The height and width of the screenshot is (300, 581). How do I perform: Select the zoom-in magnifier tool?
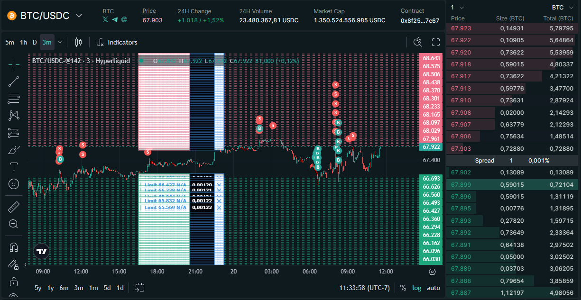(x=13, y=224)
